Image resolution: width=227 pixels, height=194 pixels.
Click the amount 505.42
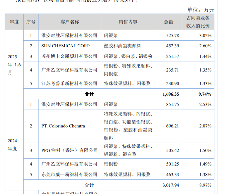click(173, 150)
